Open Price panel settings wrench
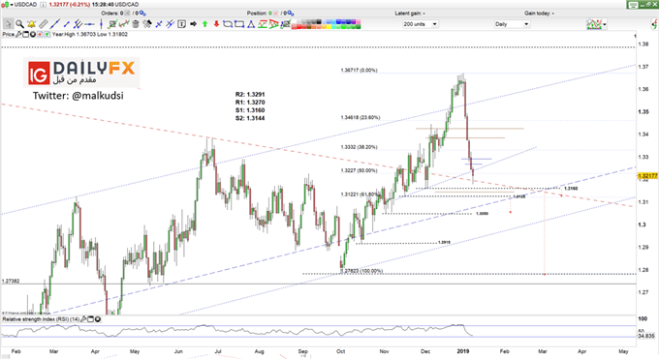This screenshot has height=359, width=659. coord(18,35)
